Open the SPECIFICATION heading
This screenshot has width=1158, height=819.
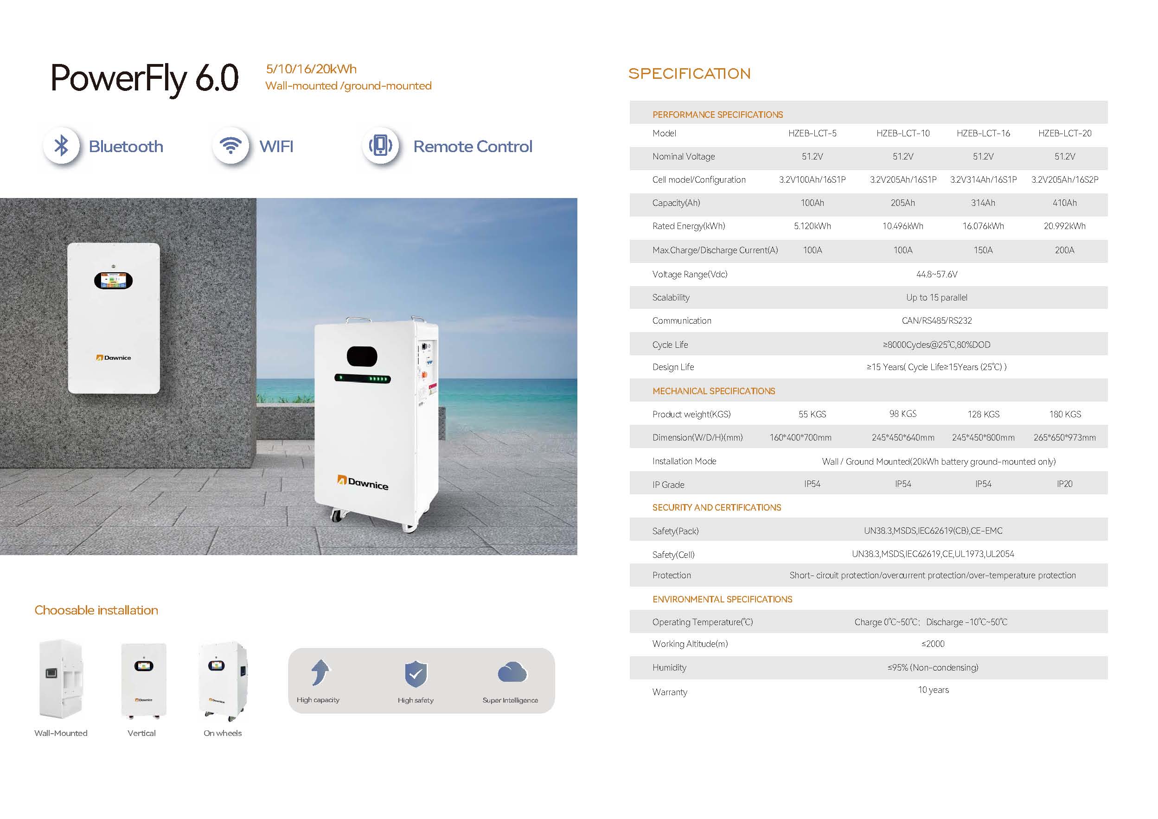[689, 74]
